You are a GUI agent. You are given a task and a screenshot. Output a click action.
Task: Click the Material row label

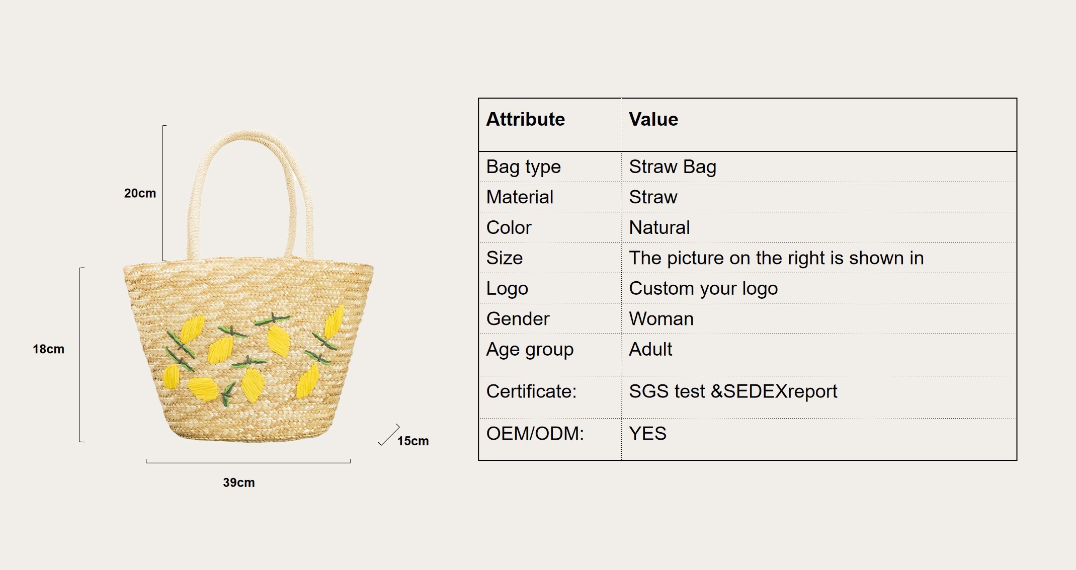(520, 197)
